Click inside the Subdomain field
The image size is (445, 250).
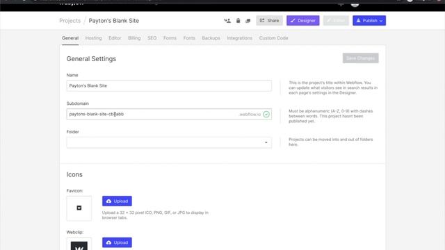(x=169, y=114)
